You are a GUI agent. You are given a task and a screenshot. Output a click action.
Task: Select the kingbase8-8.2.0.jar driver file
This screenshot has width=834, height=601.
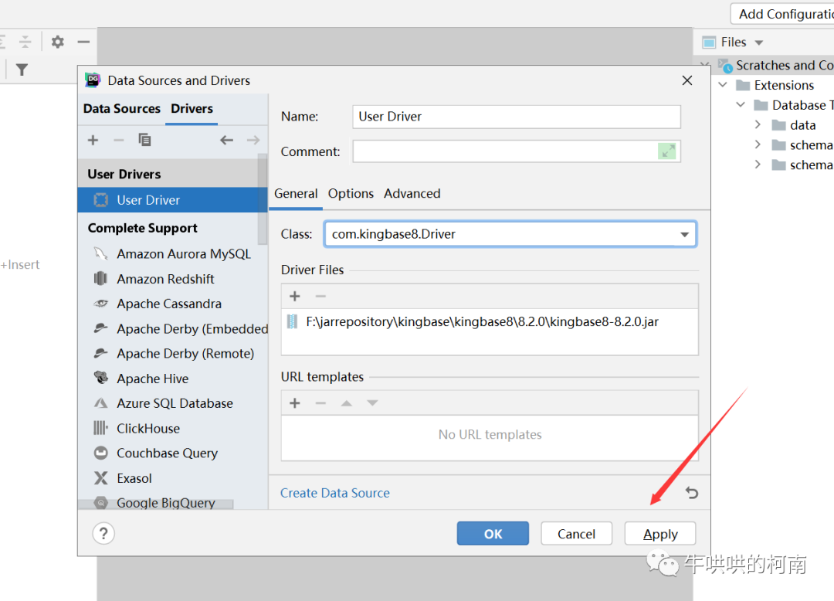(490, 322)
